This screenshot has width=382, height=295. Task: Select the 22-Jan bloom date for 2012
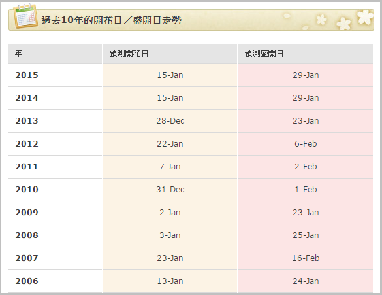click(170, 144)
